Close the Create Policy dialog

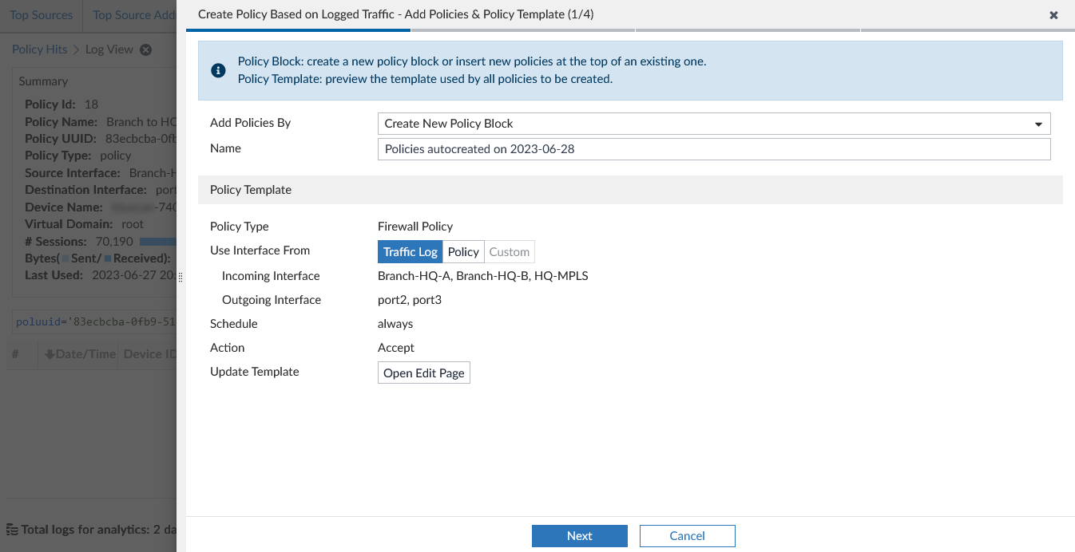(1053, 15)
